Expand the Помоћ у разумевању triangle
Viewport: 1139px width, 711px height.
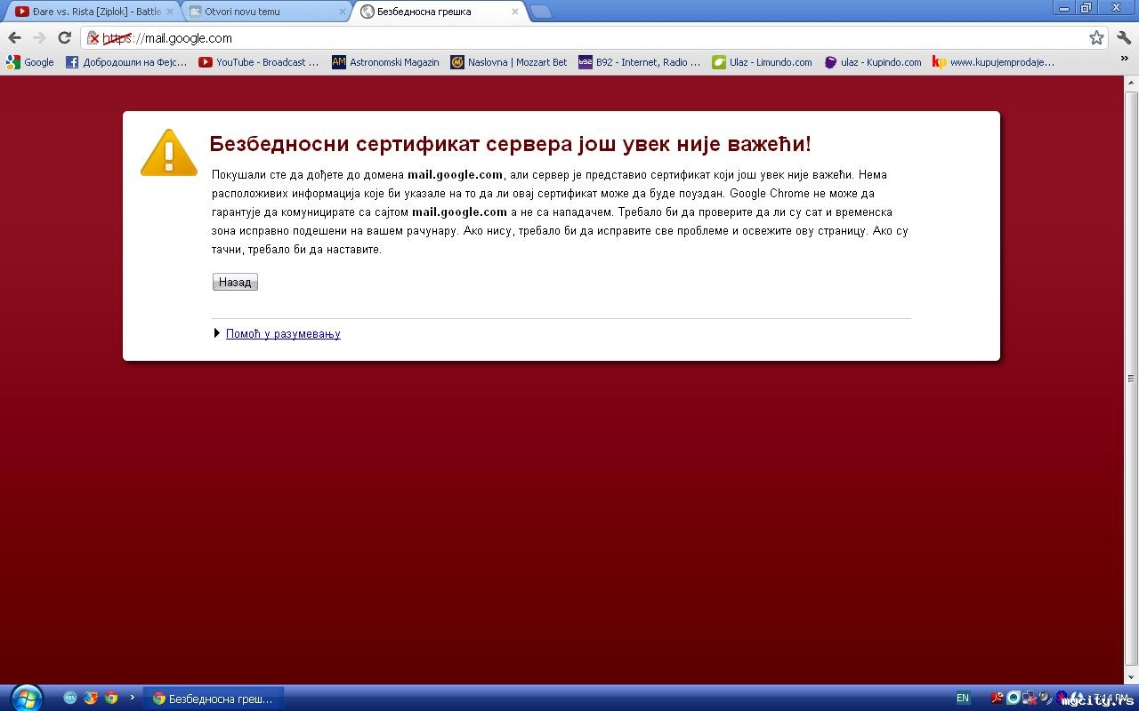(216, 333)
